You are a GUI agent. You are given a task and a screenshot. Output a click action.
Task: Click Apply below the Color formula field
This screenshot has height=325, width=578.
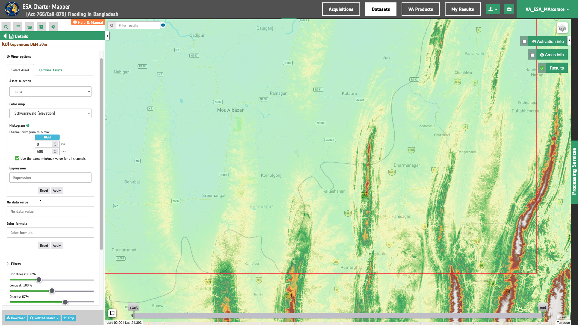click(x=57, y=246)
